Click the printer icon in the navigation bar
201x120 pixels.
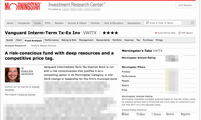pyautogui.click(x=192, y=23)
